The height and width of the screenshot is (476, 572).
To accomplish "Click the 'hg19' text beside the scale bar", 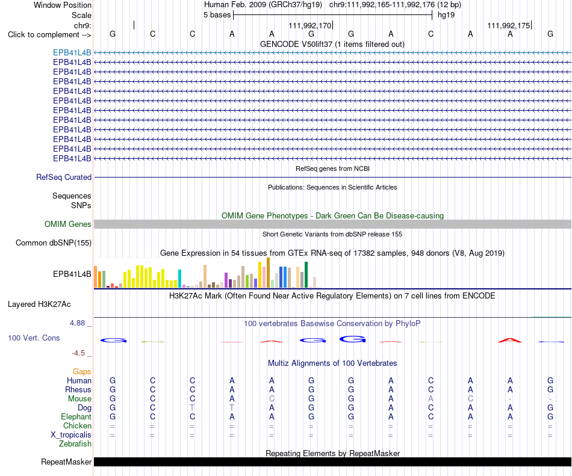I will pos(446,15).
